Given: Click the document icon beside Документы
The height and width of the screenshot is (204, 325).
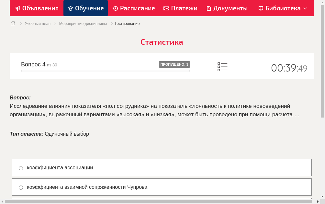Looking at the screenshot, I should tap(208, 8).
